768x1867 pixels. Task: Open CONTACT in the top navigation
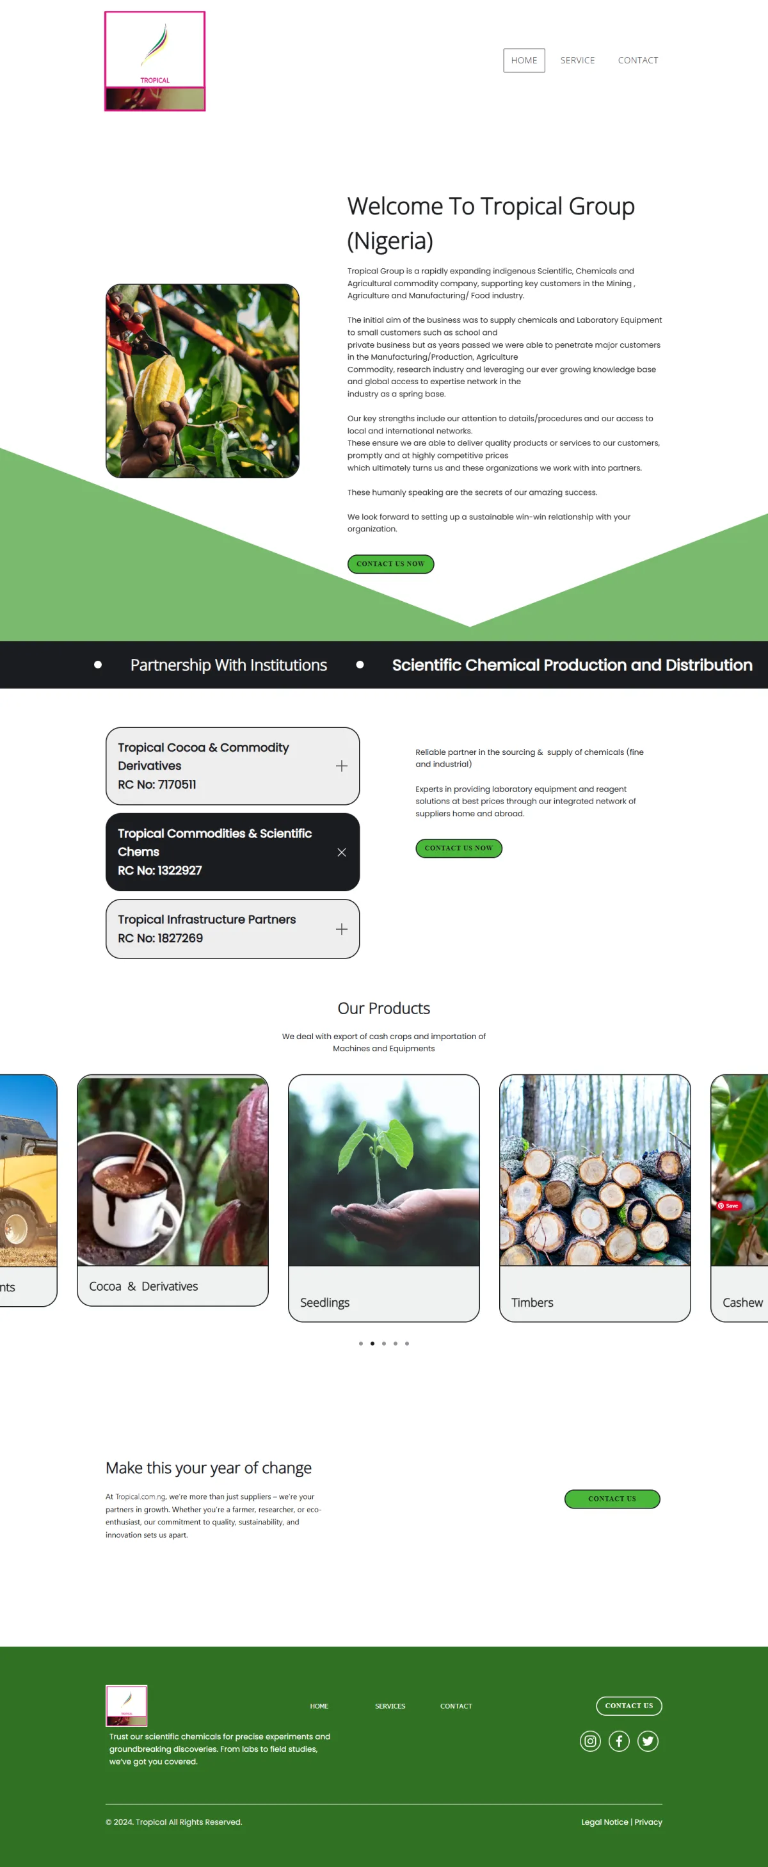pyautogui.click(x=638, y=61)
